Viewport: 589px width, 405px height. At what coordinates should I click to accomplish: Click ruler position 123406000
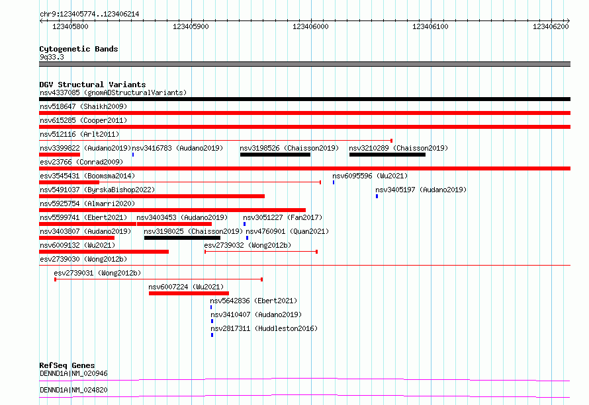point(310,26)
